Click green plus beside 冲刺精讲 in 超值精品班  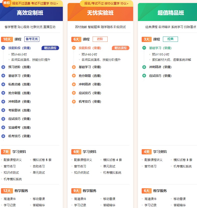pos(144,67)
